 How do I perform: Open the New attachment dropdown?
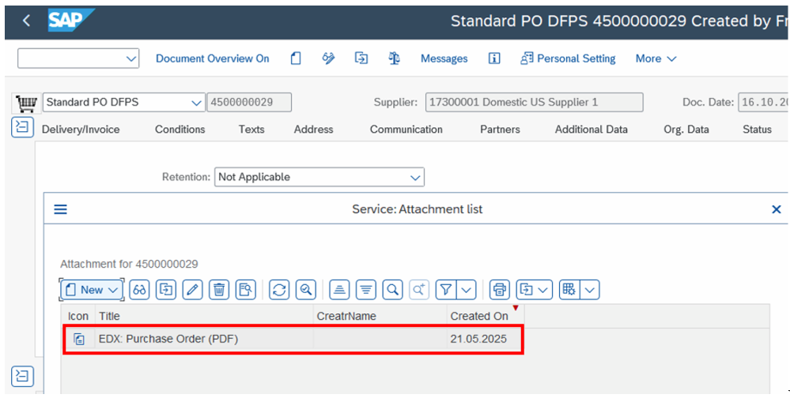pos(92,290)
